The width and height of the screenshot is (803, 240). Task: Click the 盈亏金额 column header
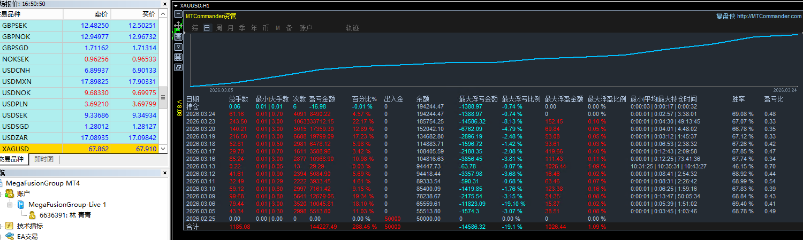(322, 99)
